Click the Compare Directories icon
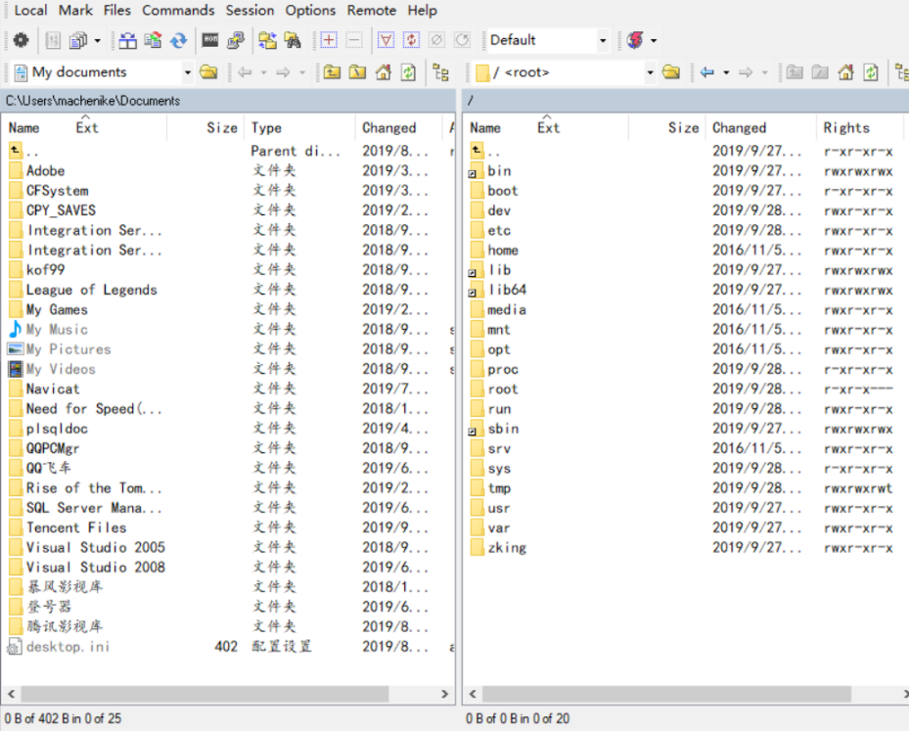Viewport: 909px width, 731px height. click(x=127, y=40)
